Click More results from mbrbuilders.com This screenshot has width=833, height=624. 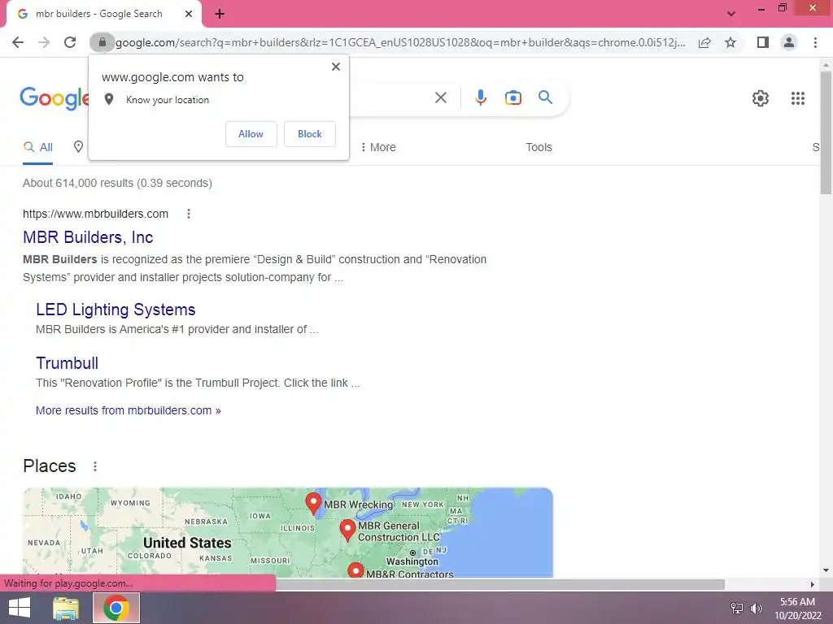pos(128,410)
